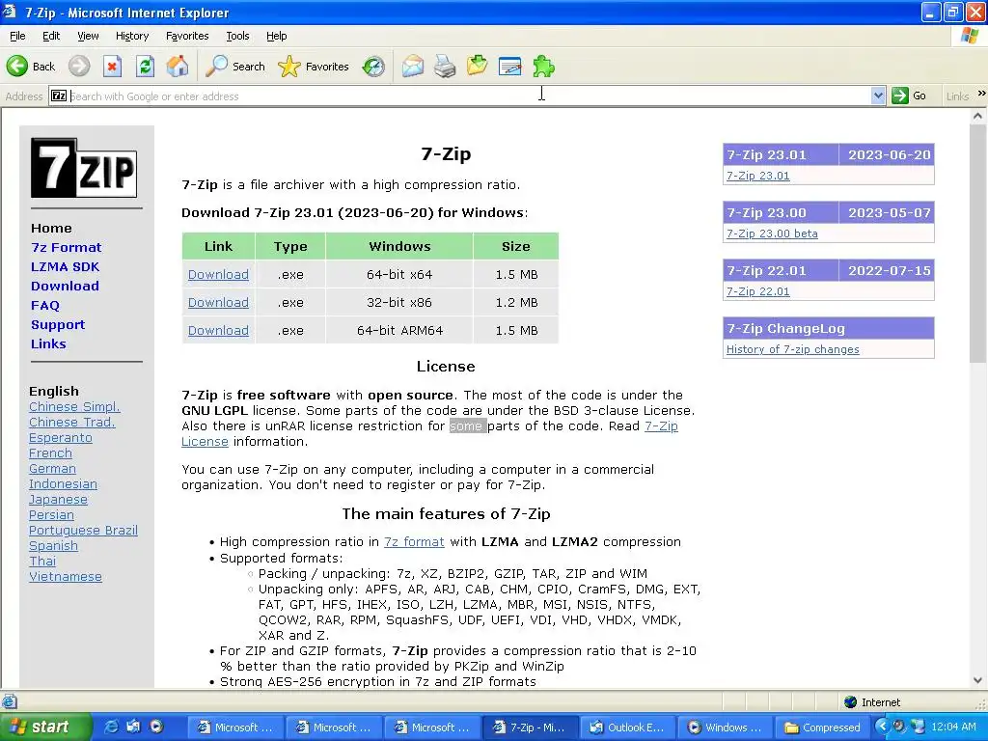Open the green puzzle piece add-ons icon
Screen dimensions: 988x741
(x=543, y=67)
